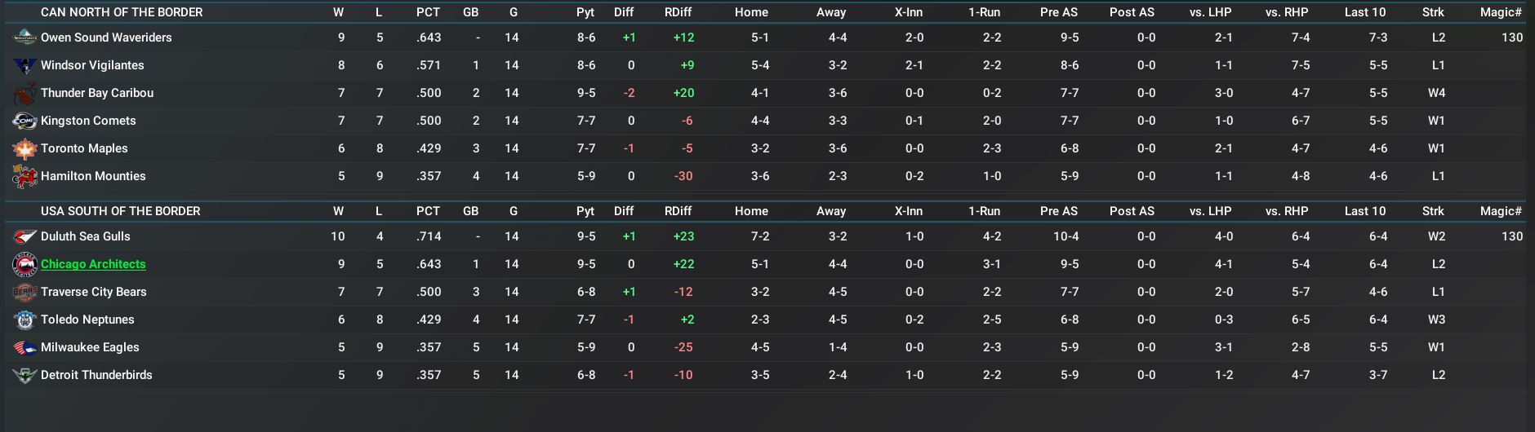
Task: Sort North division by PCT column
Action: pyautogui.click(x=428, y=12)
